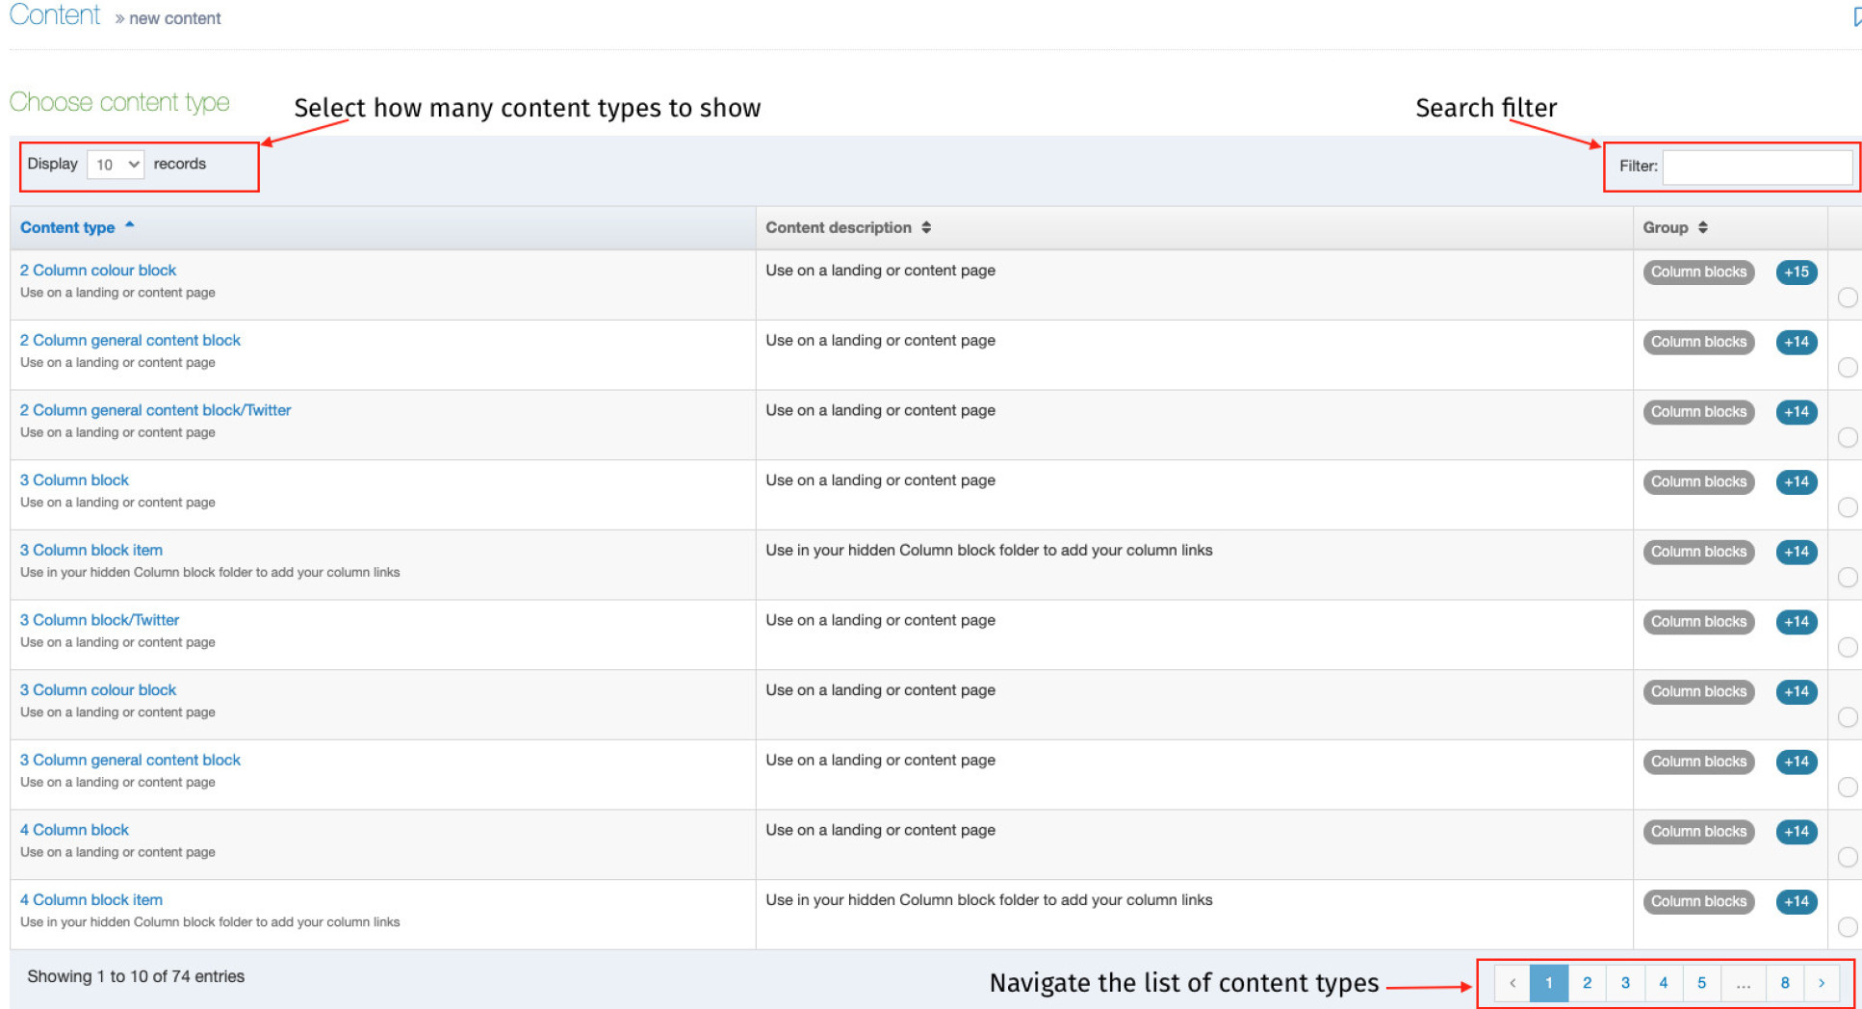Click the +14 badge on 4 Column block item row
The image size is (1862, 1009).
1796,902
